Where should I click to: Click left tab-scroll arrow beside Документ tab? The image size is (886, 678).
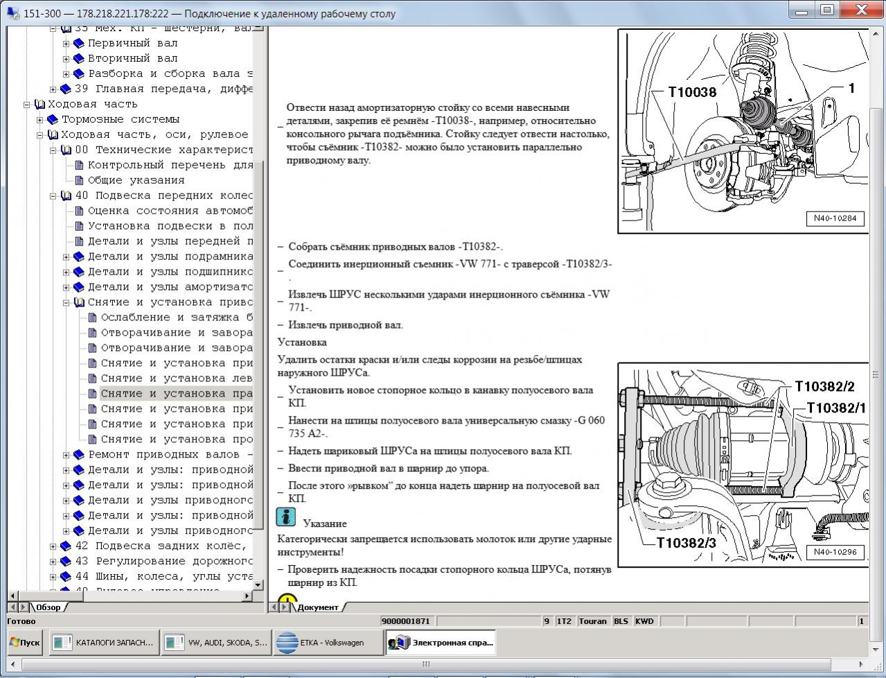(274, 607)
